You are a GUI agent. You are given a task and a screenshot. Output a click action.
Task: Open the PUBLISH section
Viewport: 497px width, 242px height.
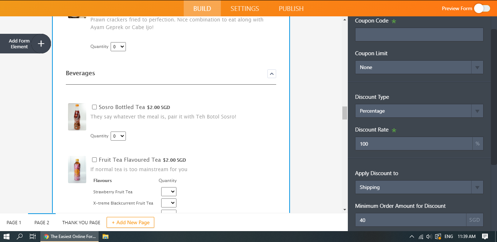pyautogui.click(x=291, y=8)
